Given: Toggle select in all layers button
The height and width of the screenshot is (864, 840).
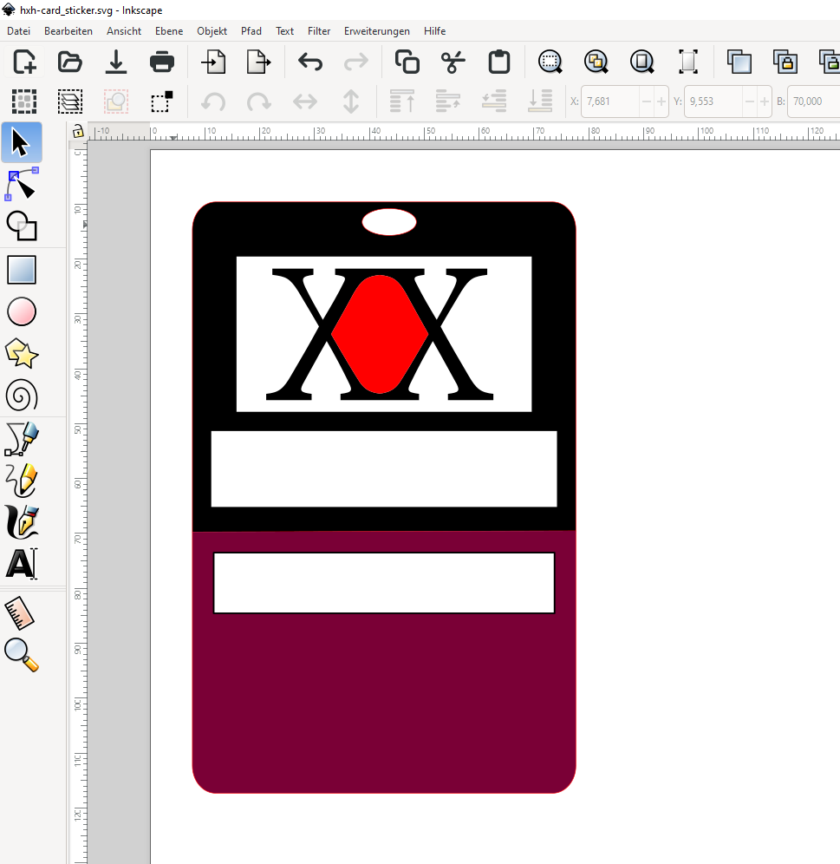Looking at the screenshot, I should coord(69,101).
